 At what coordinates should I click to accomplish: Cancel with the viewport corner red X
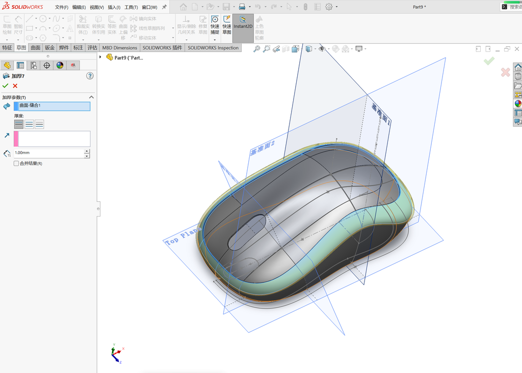505,72
